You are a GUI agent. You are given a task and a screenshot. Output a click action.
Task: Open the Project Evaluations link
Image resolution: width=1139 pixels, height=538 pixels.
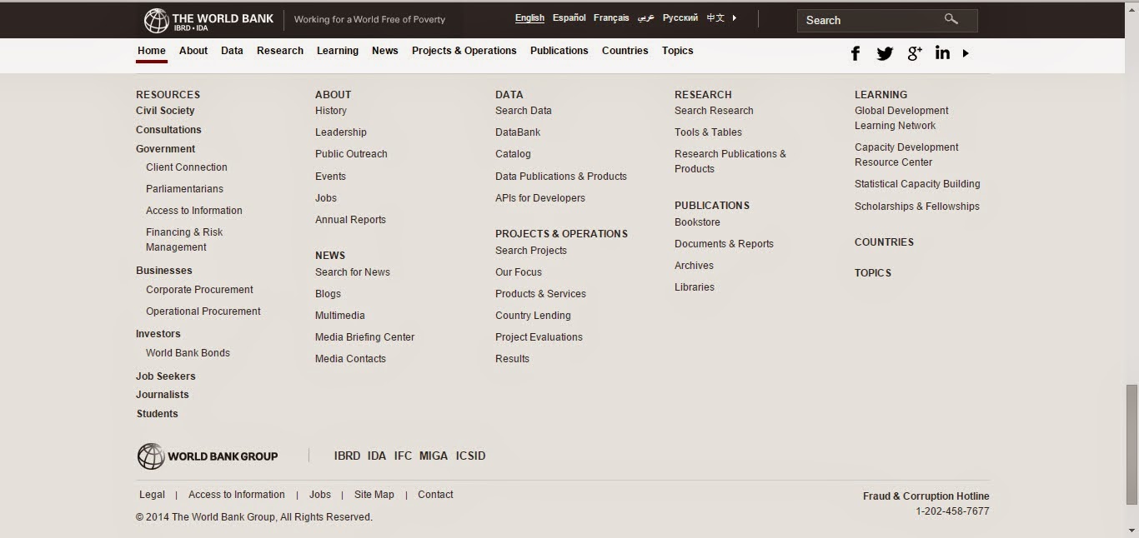click(x=539, y=337)
